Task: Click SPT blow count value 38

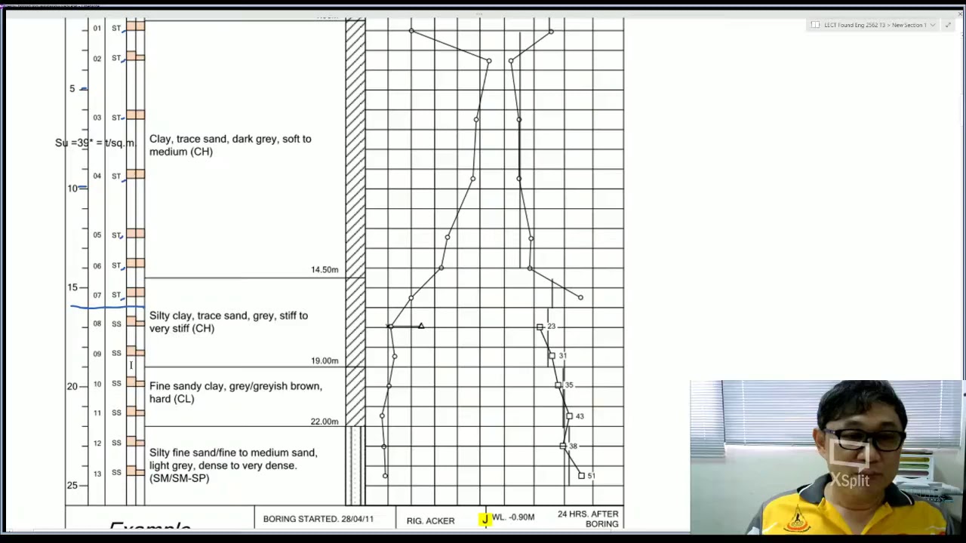Action: pyautogui.click(x=573, y=446)
